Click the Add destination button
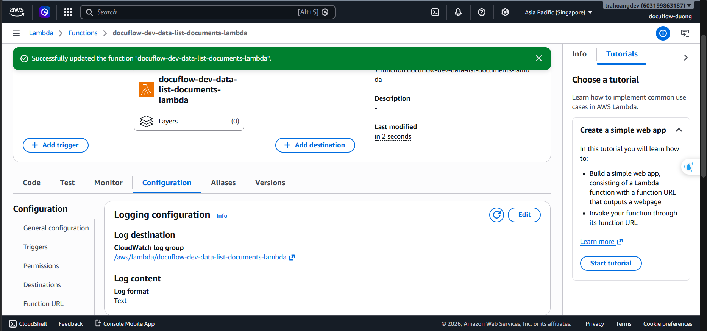 [x=315, y=145]
